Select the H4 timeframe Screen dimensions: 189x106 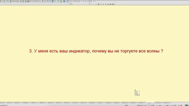tap(83, 1)
